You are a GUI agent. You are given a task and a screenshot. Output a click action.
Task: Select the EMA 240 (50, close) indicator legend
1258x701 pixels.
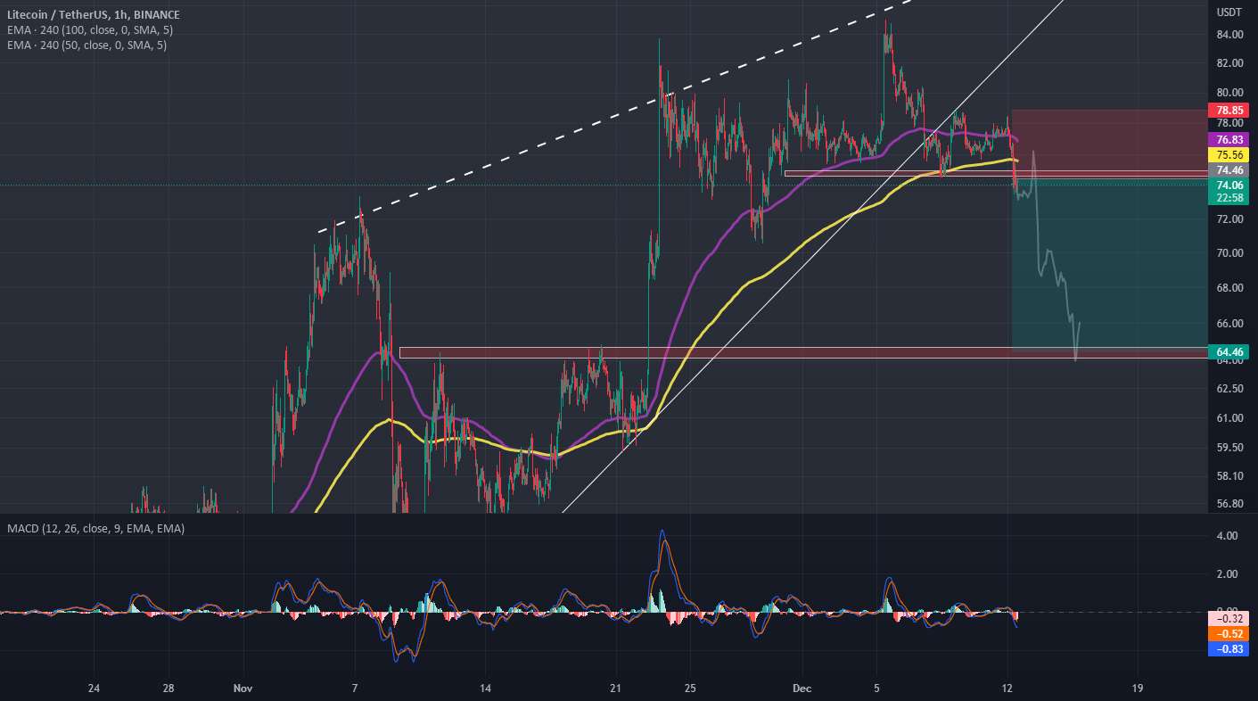(86, 45)
